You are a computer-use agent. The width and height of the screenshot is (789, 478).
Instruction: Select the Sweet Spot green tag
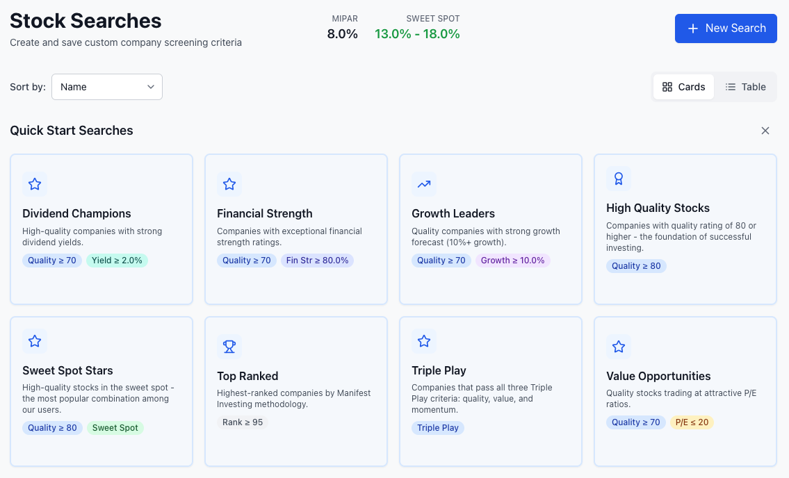tap(115, 428)
